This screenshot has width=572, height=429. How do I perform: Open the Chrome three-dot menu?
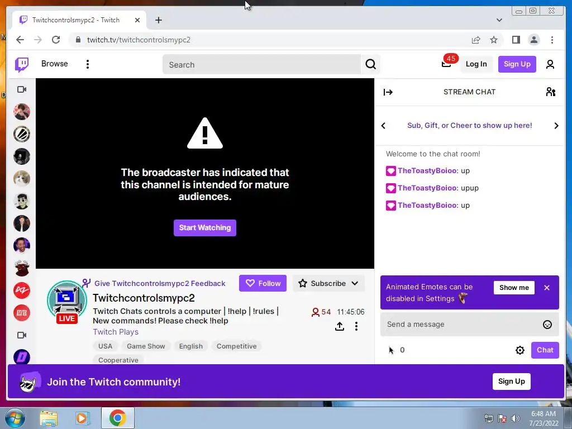tap(552, 40)
